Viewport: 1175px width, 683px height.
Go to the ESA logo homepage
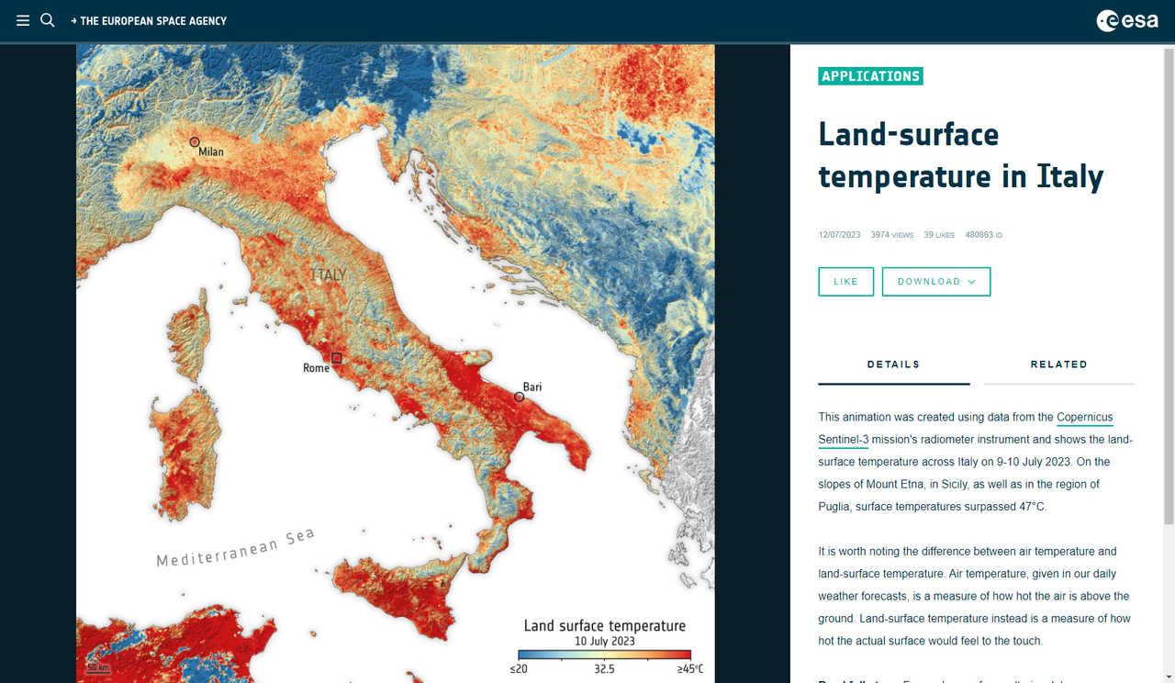(x=1127, y=20)
